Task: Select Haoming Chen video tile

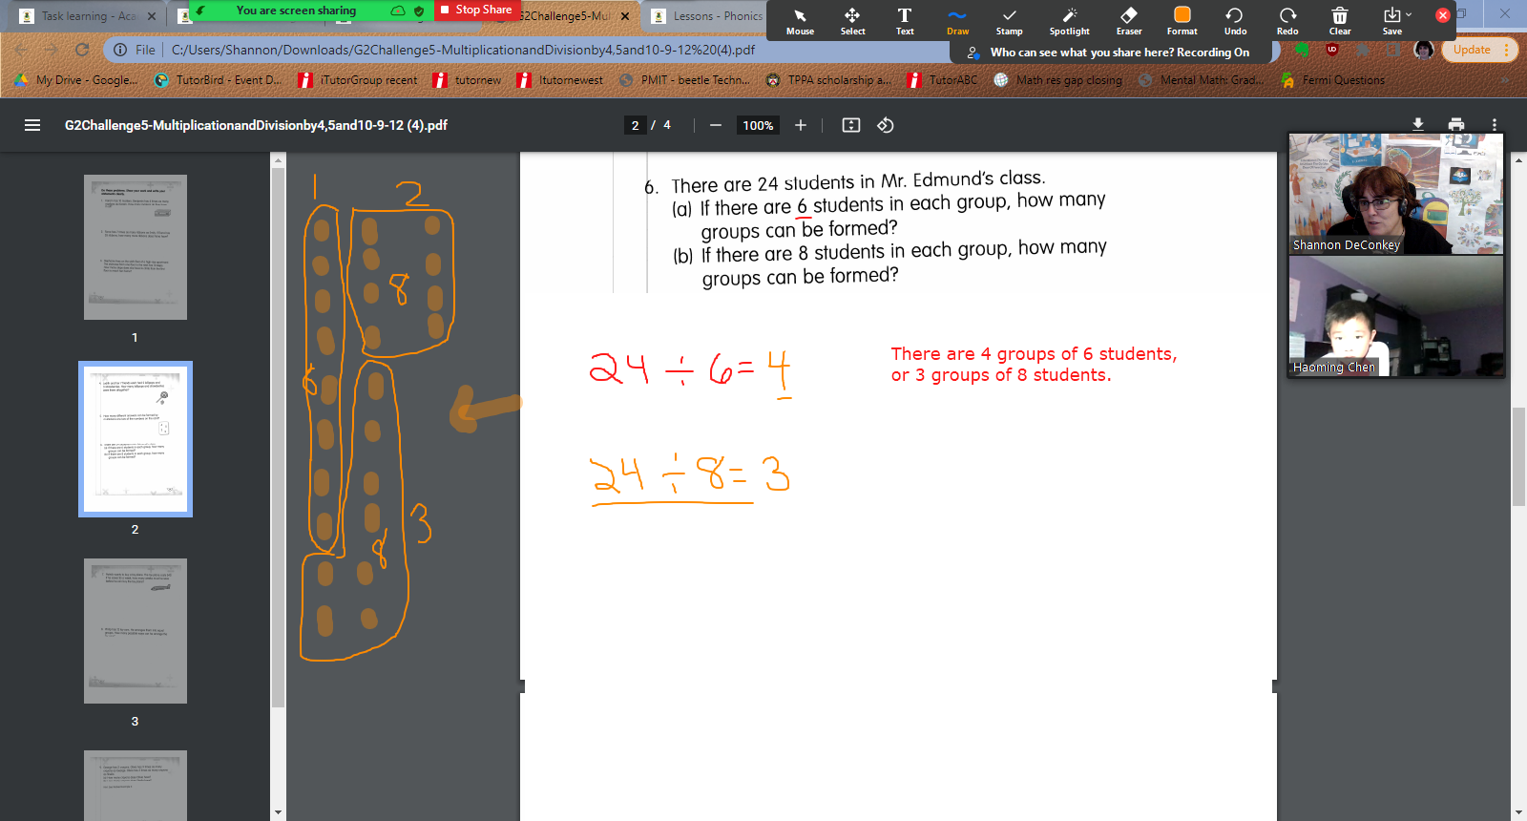Action: [x=1396, y=316]
